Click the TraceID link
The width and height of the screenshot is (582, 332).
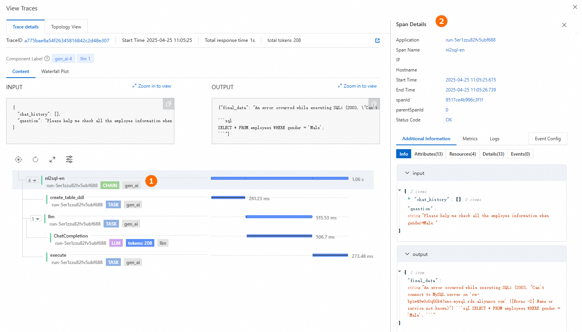[x=67, y=40]
